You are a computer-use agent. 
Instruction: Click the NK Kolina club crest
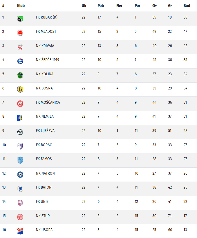click(20, 75)
